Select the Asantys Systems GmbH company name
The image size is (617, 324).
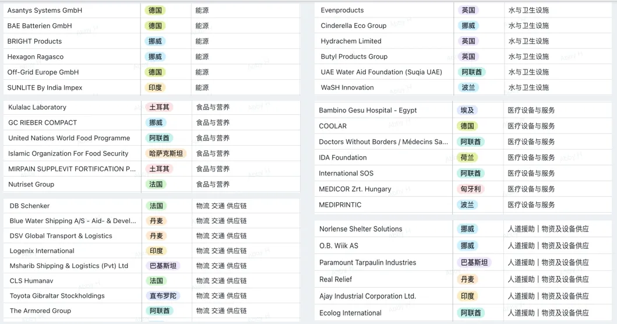point(44,10)
